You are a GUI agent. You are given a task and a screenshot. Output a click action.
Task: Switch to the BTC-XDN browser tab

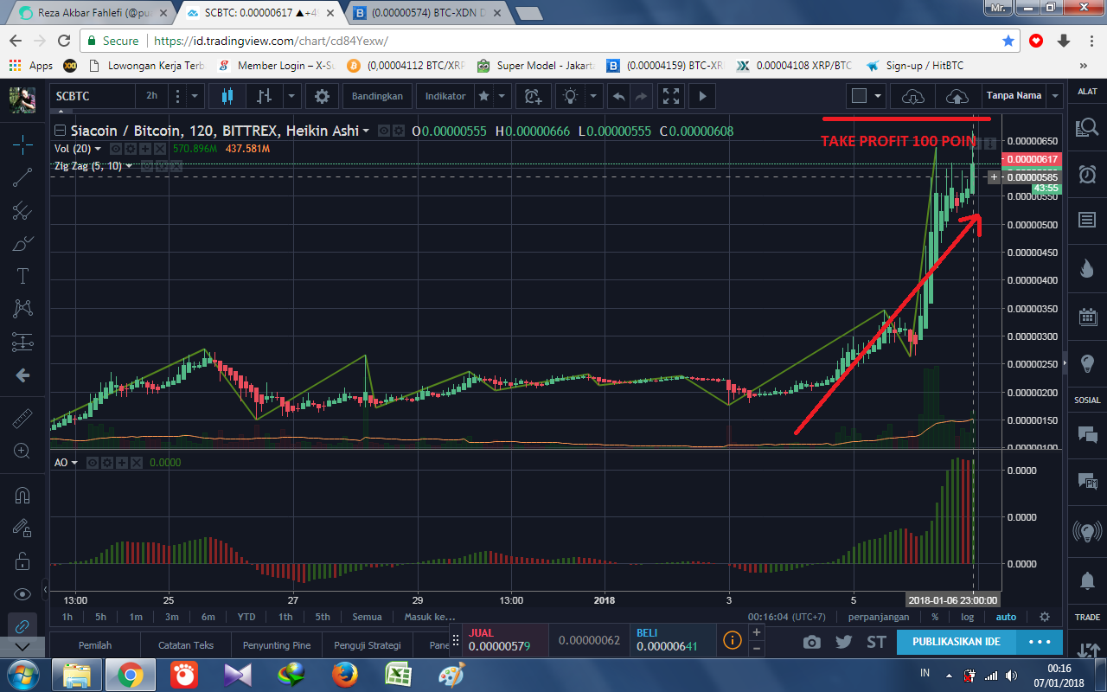click(427, 14)
